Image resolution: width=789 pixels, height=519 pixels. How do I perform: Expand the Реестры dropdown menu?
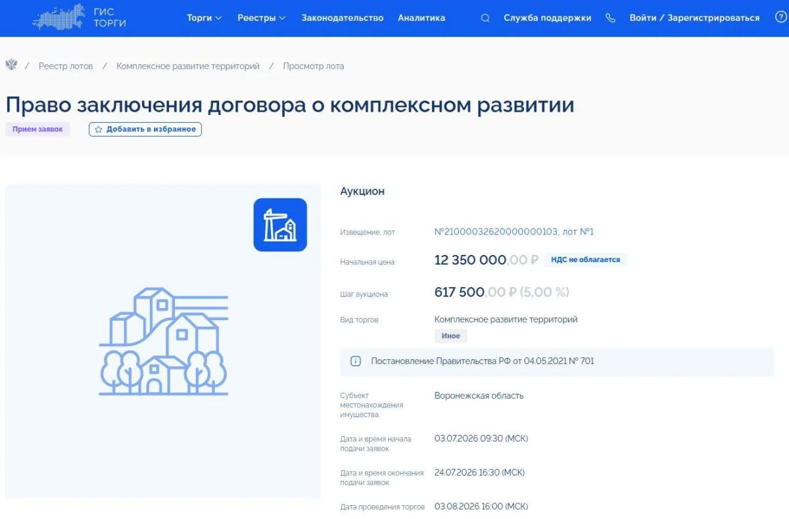tap(261, 18)
